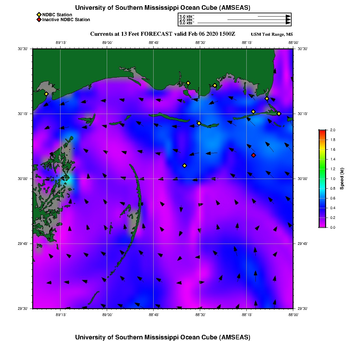This screenshot has height=341, width=358.
Task: Click the magenta bottom of the speed colorbar
Action: pos(323,225)
